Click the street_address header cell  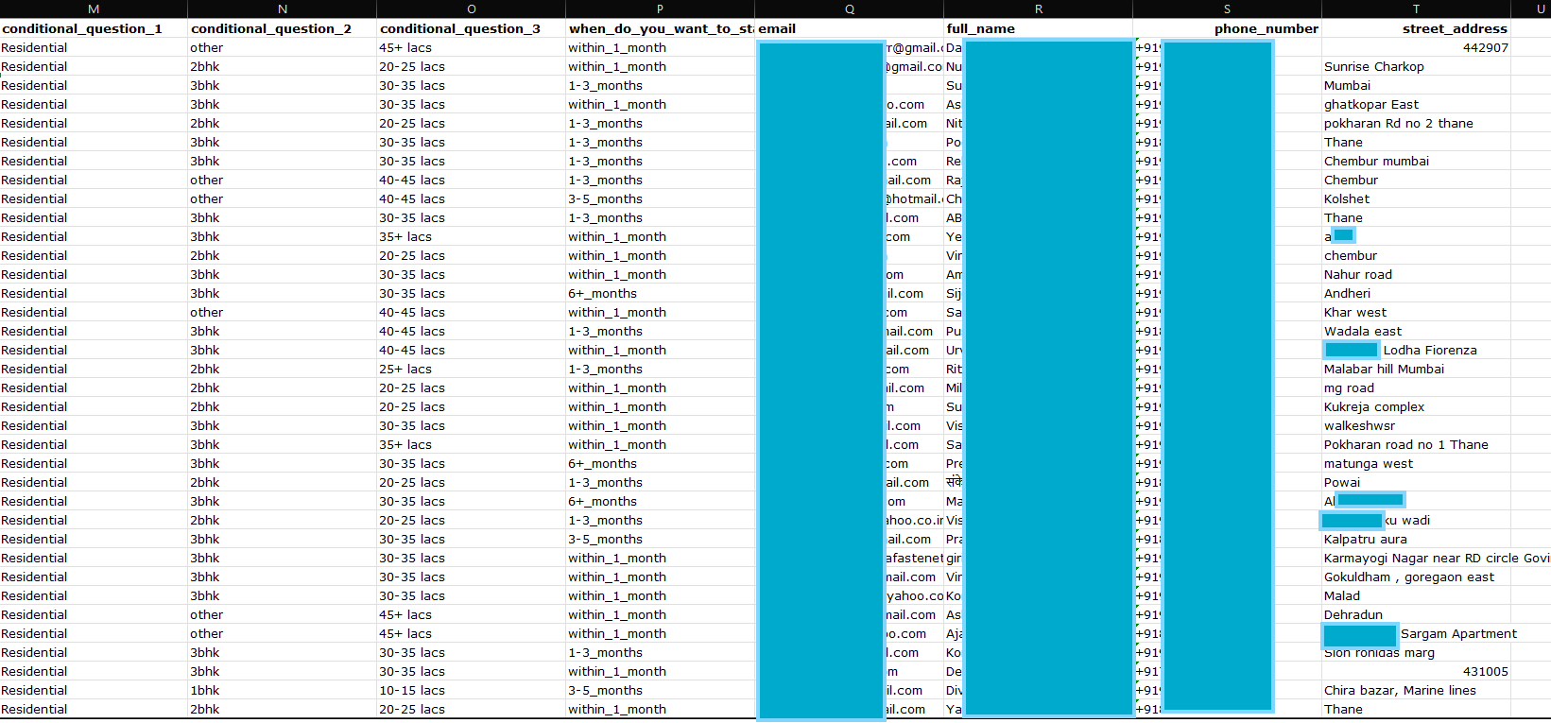(1417, 28)
